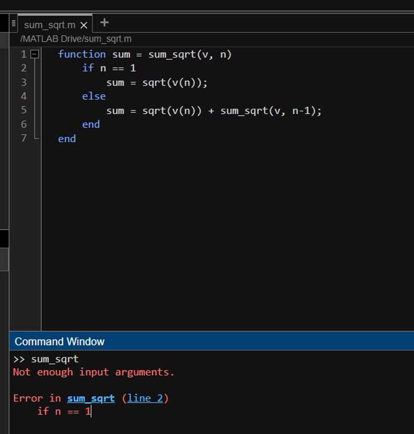Click the red 'if n == 1' error line

point(65,411)
